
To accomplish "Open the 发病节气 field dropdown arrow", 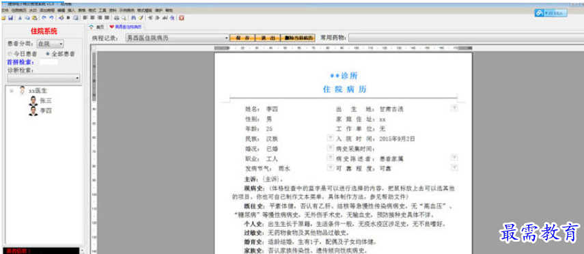I will tap(330, 168).
